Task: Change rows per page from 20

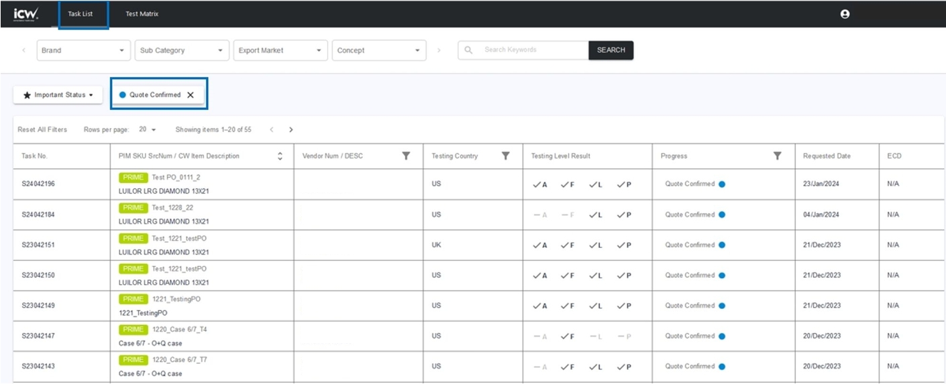Action: pyautogui.click(x=148, y=129)
